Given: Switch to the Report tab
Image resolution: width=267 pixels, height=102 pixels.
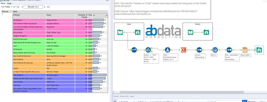Looking at the screenshot, I should click(x=3, y=3).
